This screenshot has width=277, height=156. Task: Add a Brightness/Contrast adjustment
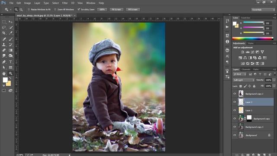point(242,52)
